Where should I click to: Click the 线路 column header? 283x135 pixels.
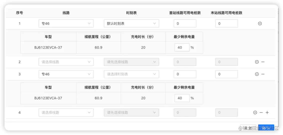(66, 13)
